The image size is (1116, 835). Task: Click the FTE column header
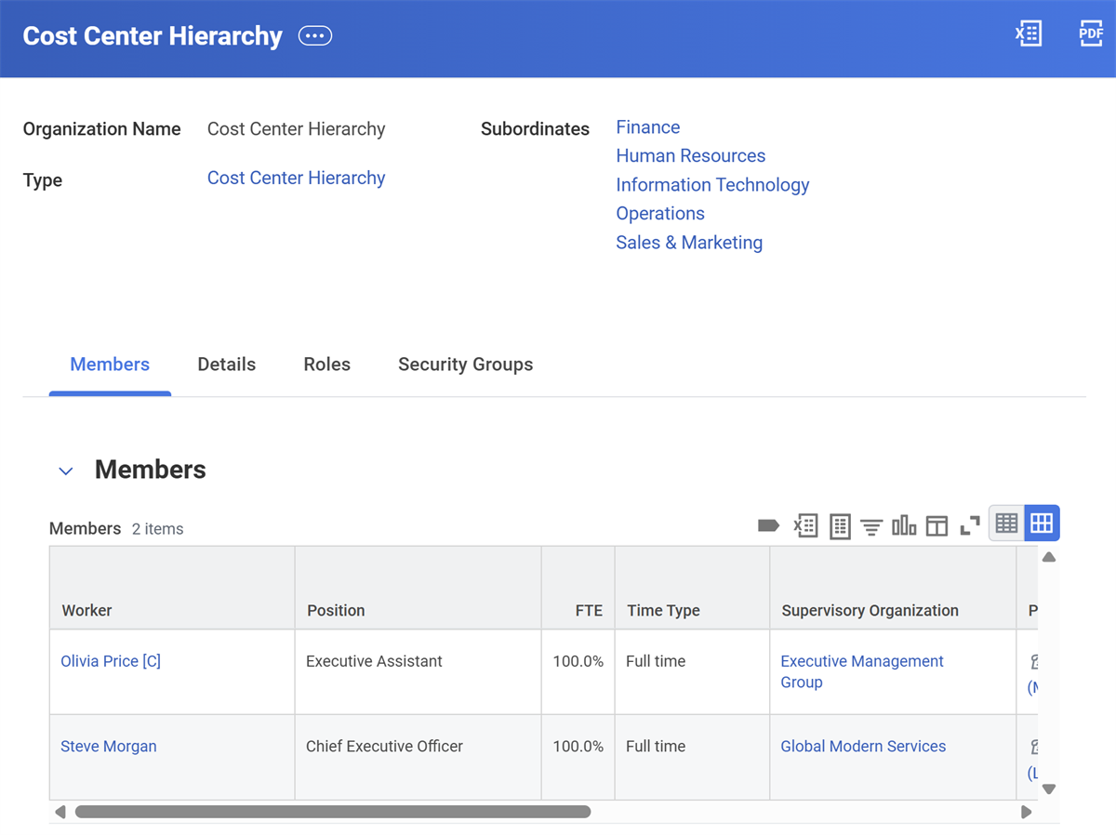[578, 589]
